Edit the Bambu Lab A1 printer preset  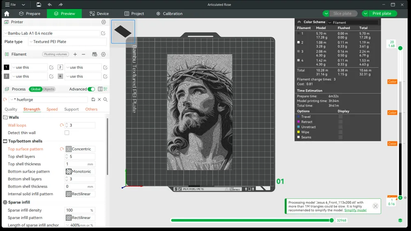[x=103, y=33]
